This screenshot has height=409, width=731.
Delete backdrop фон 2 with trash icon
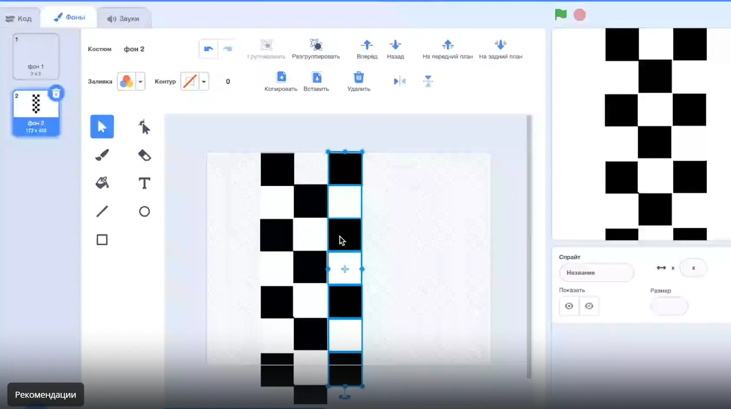[56, 94]
